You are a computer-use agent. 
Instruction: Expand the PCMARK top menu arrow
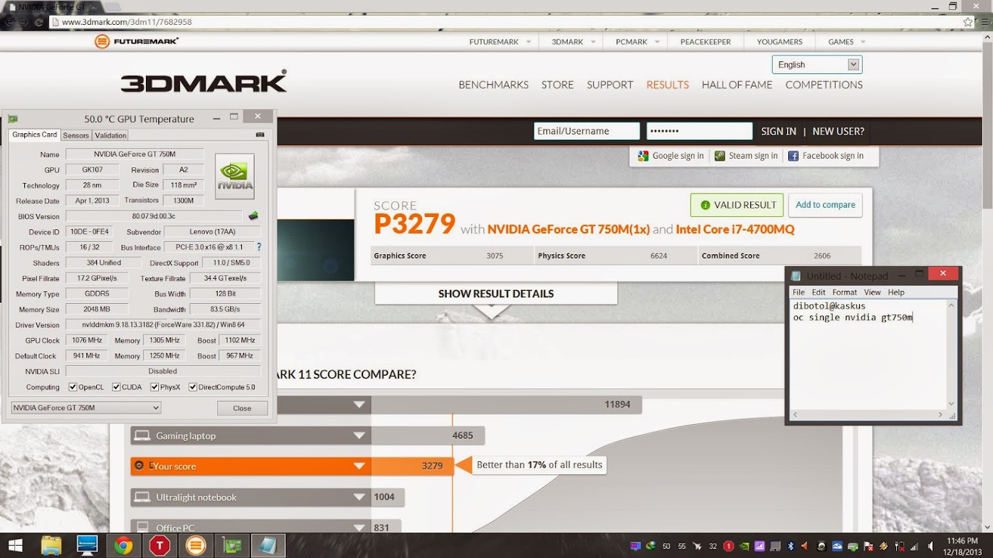657,42
